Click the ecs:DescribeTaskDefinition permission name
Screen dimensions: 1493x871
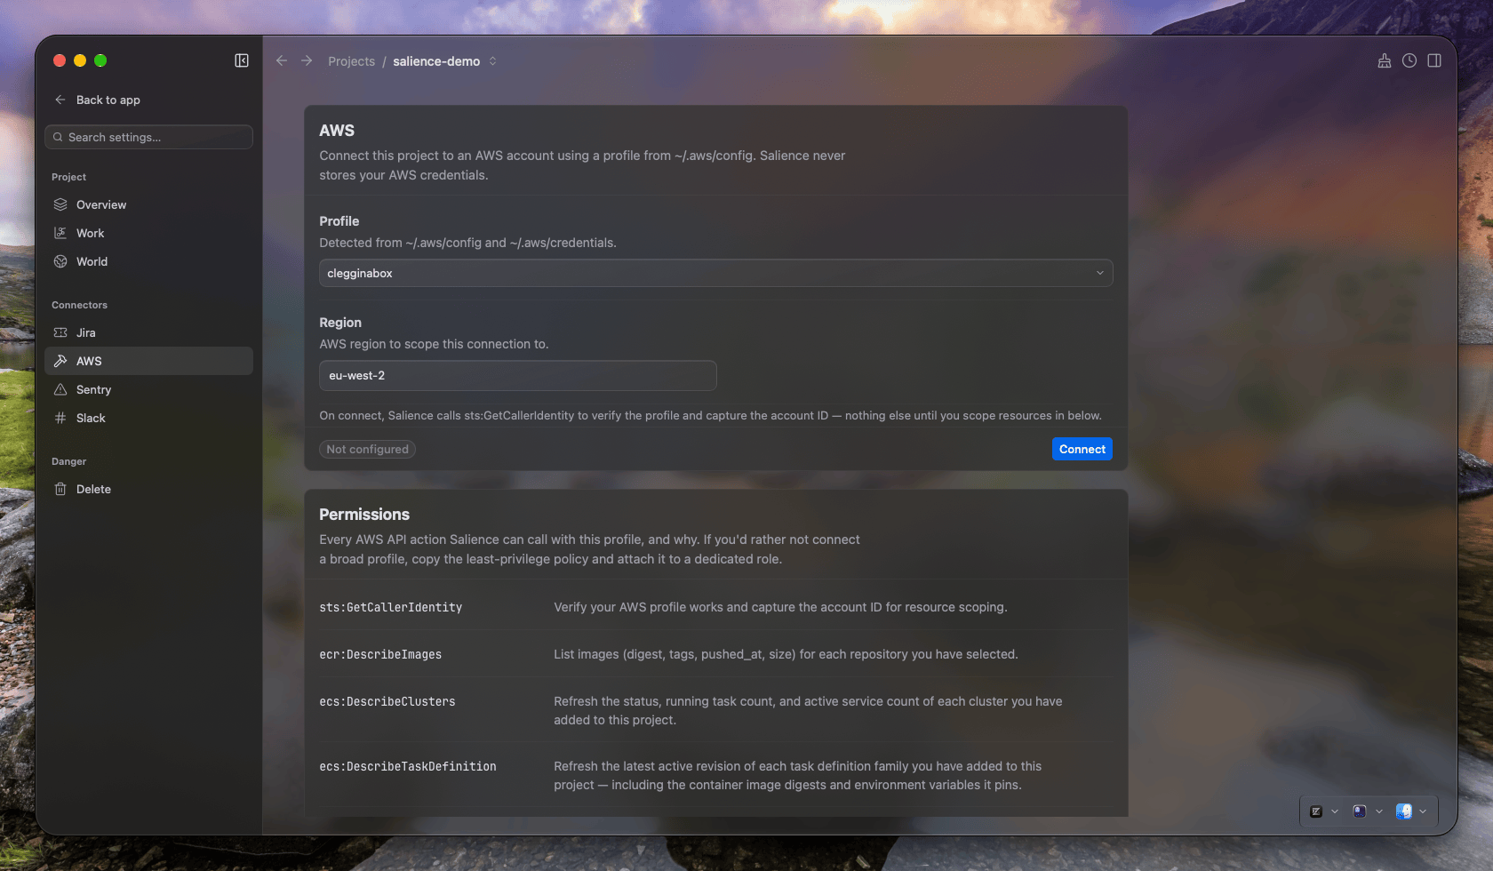[407, 766]
